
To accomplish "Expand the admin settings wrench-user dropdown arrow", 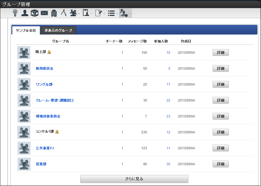I will tap(130, 14).
